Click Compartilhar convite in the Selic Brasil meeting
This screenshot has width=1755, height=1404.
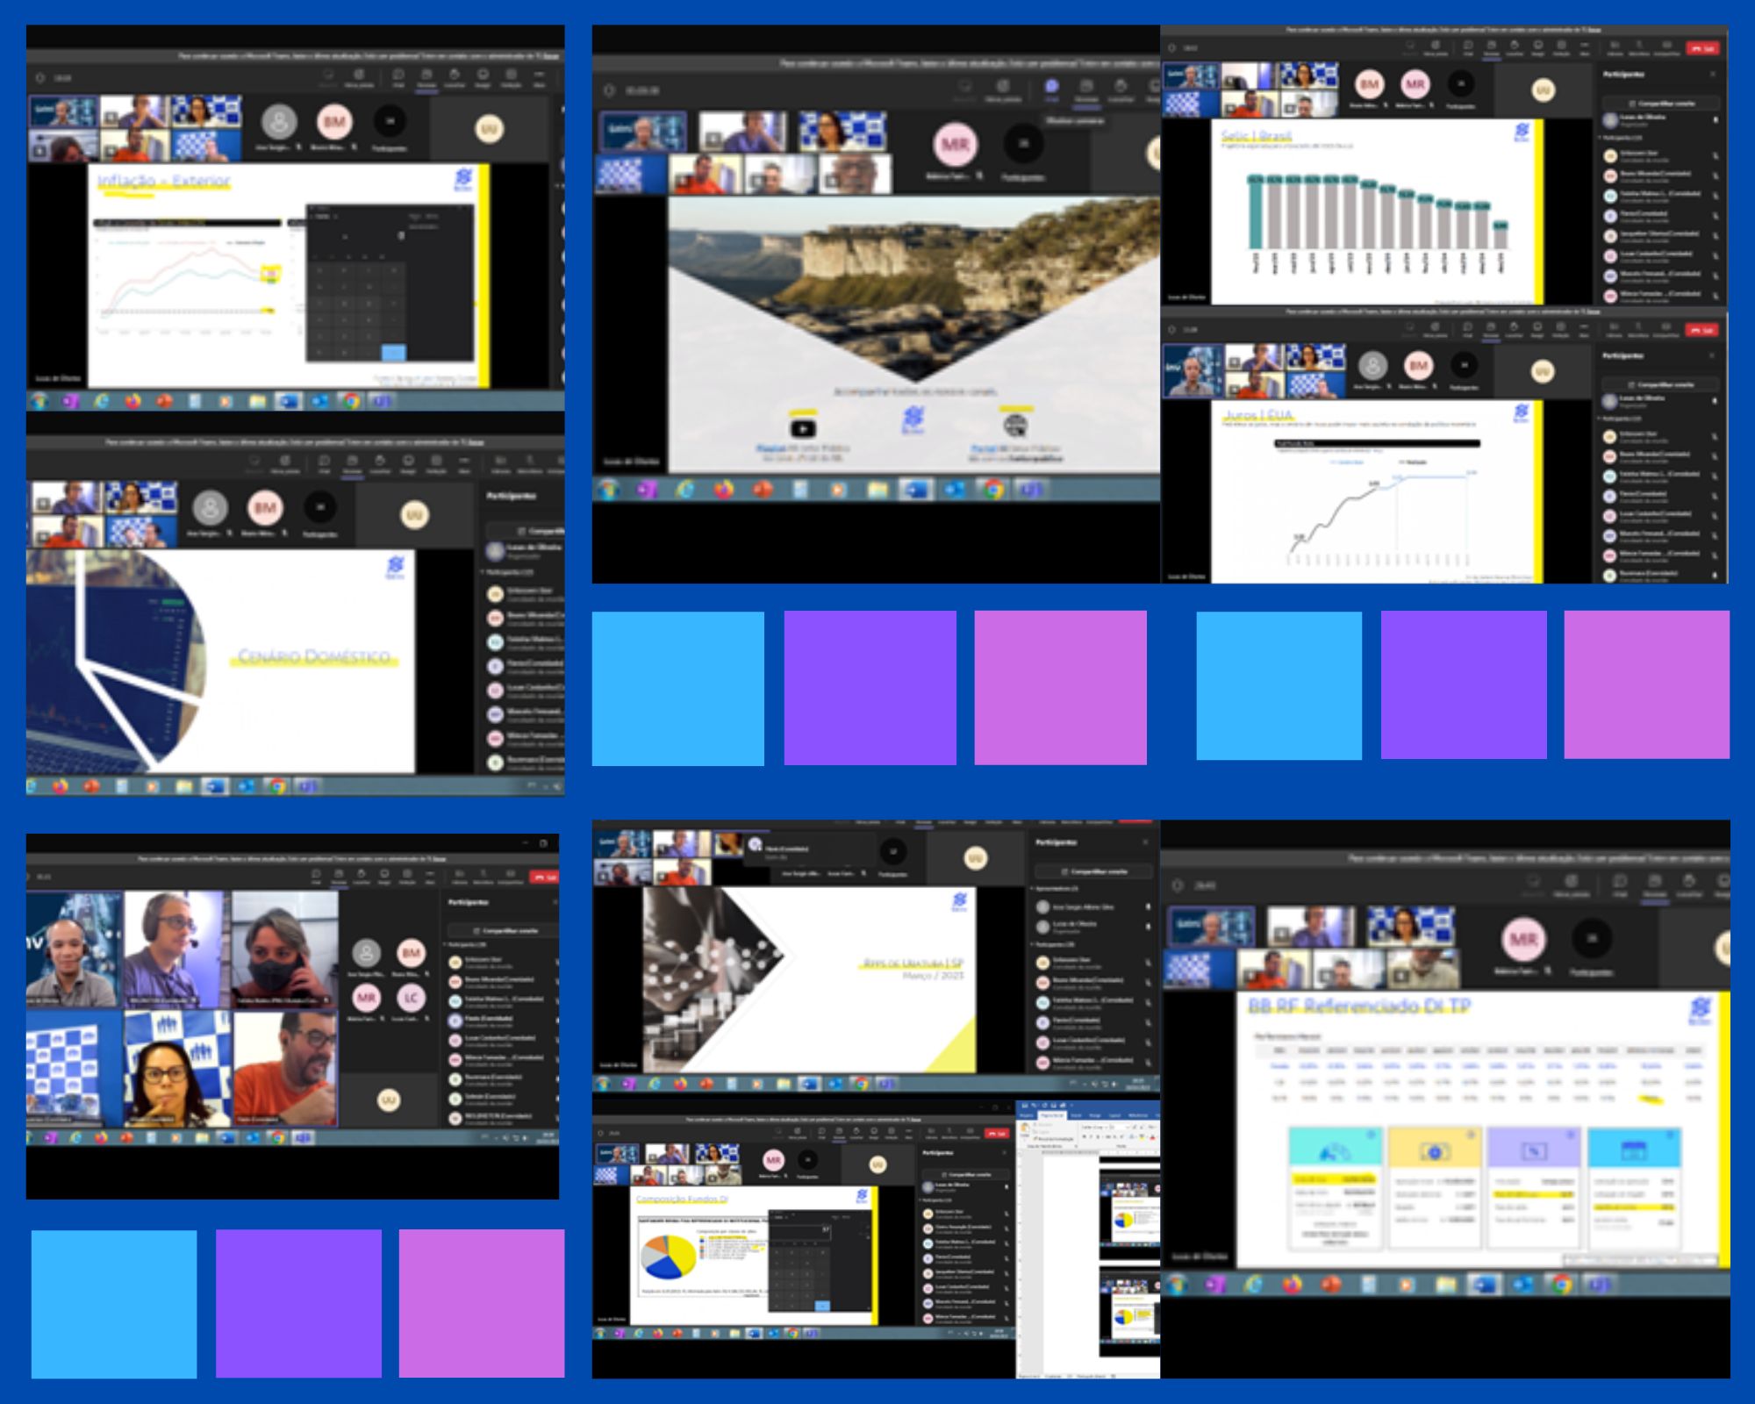pyautogui.click(x=1662, y=104)
